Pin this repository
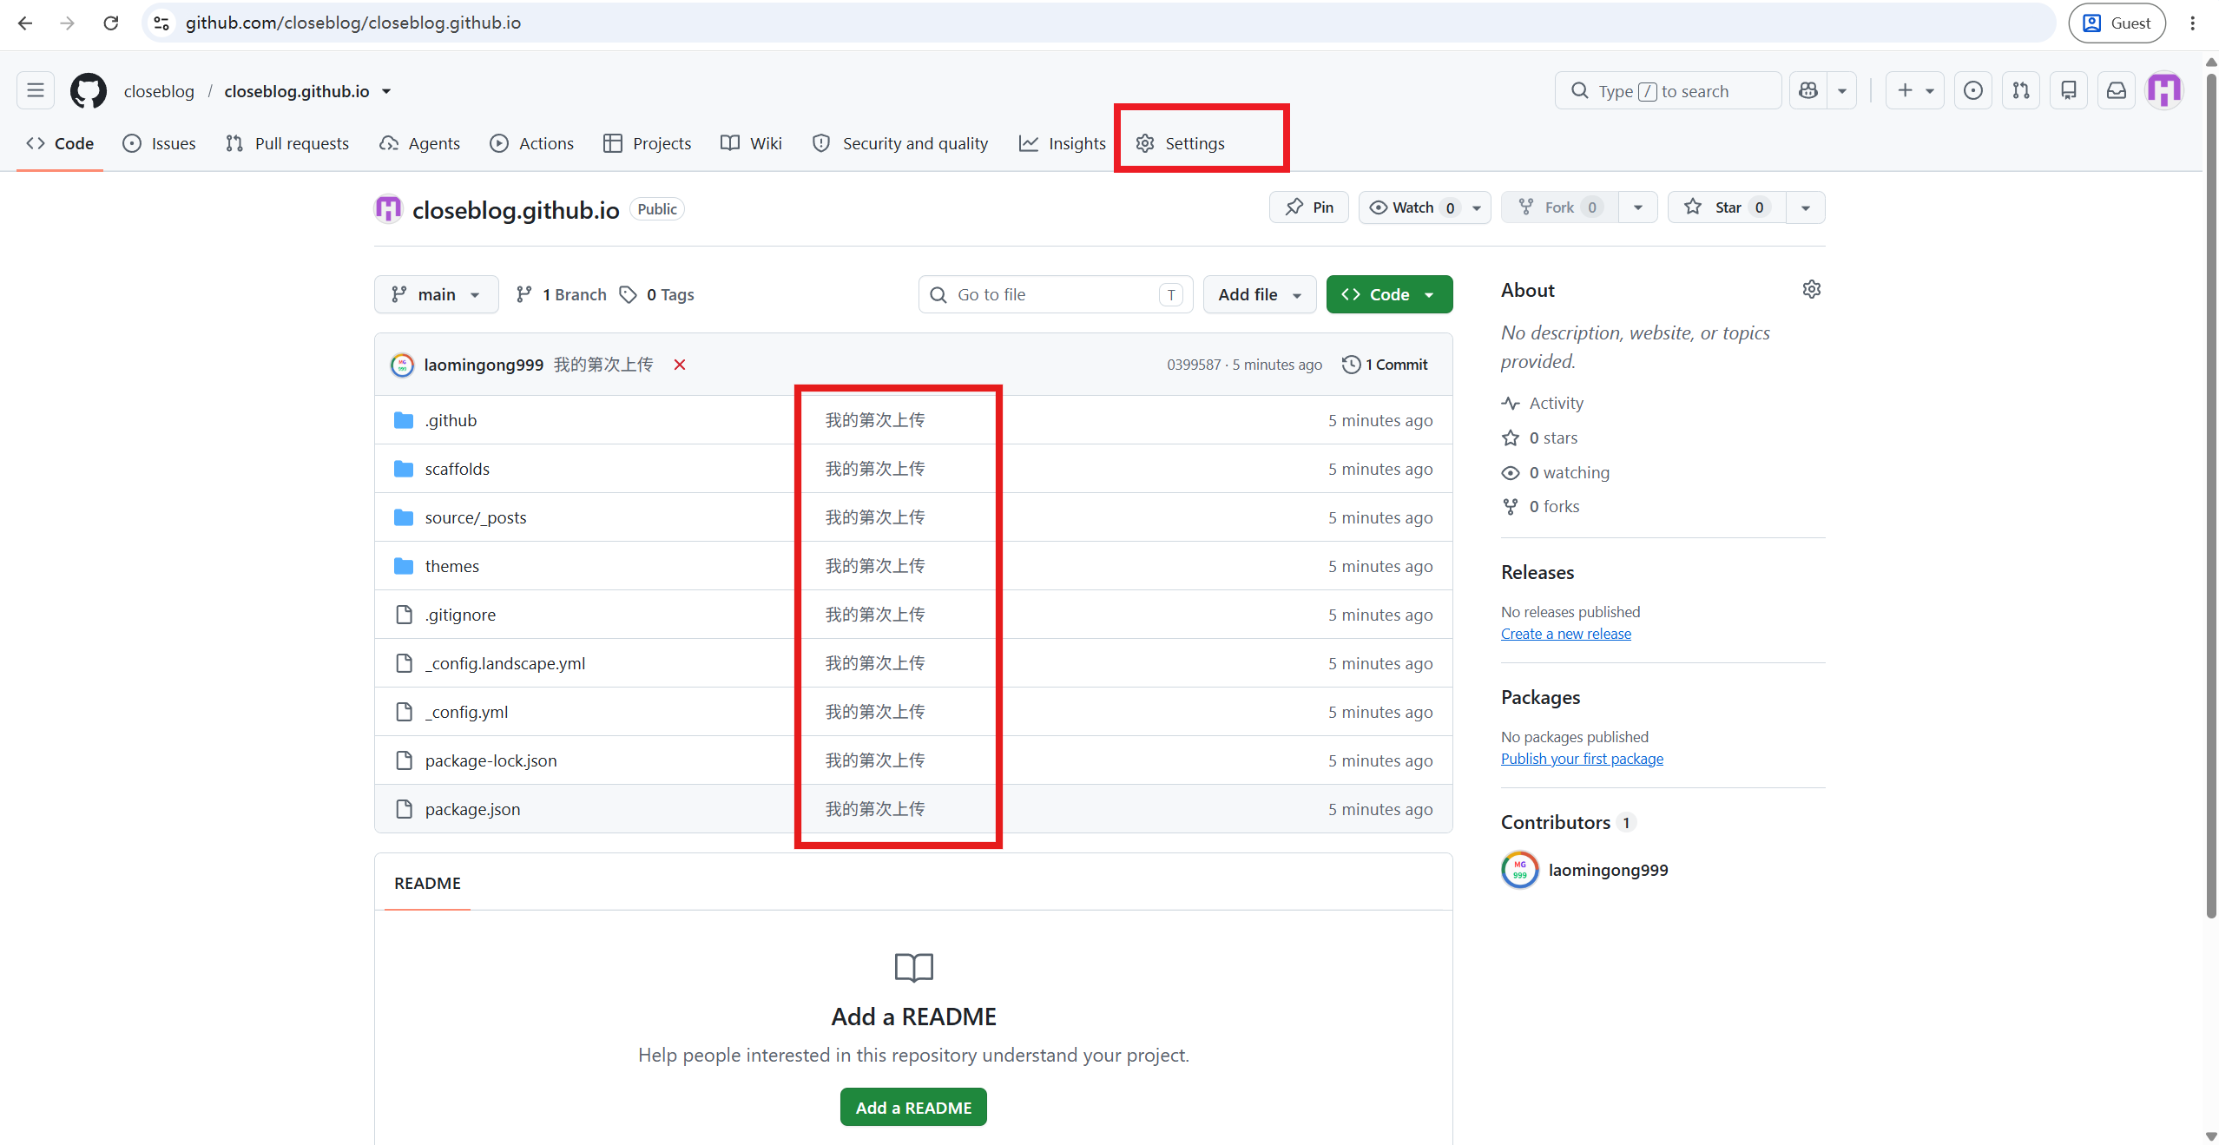Image resolution: width=2219 pixels, height=1145 pixels. tap(1309, 207)
